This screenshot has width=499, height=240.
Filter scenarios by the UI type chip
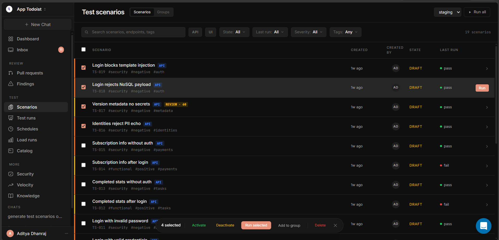coord(211,32)
